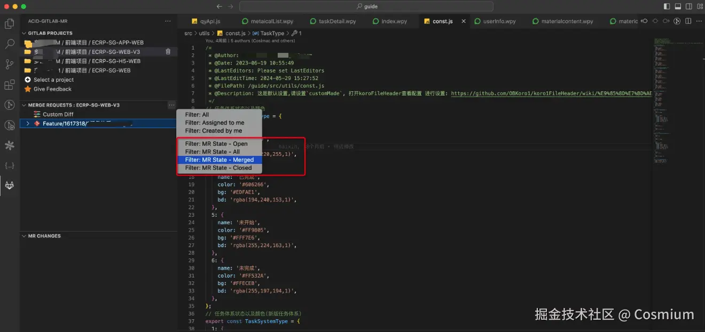Image resolution: width=705 pixels, height=332 pixels.
Task: Collapse the GitLab Projects section
Action: (24, 33)
